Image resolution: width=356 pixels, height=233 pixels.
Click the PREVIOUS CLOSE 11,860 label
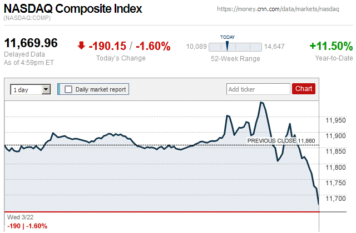281,141
